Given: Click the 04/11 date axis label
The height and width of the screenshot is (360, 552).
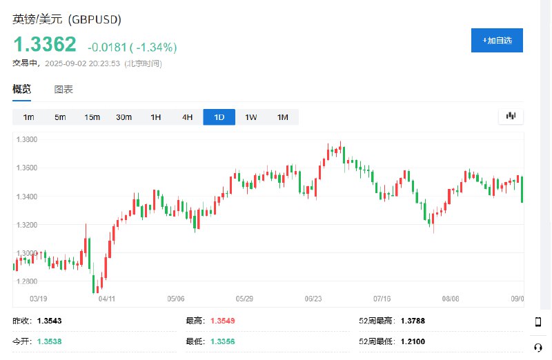Looking at the screenshot, I should pos(107,299).
